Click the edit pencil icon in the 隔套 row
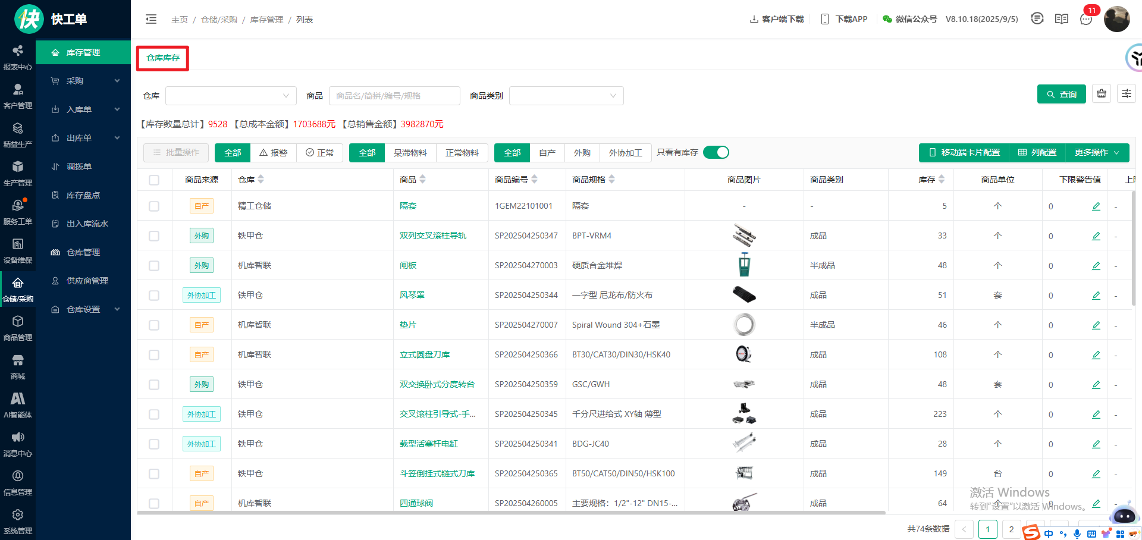Viewport: 1142px width, 540px height. (x=1096, y=206)
